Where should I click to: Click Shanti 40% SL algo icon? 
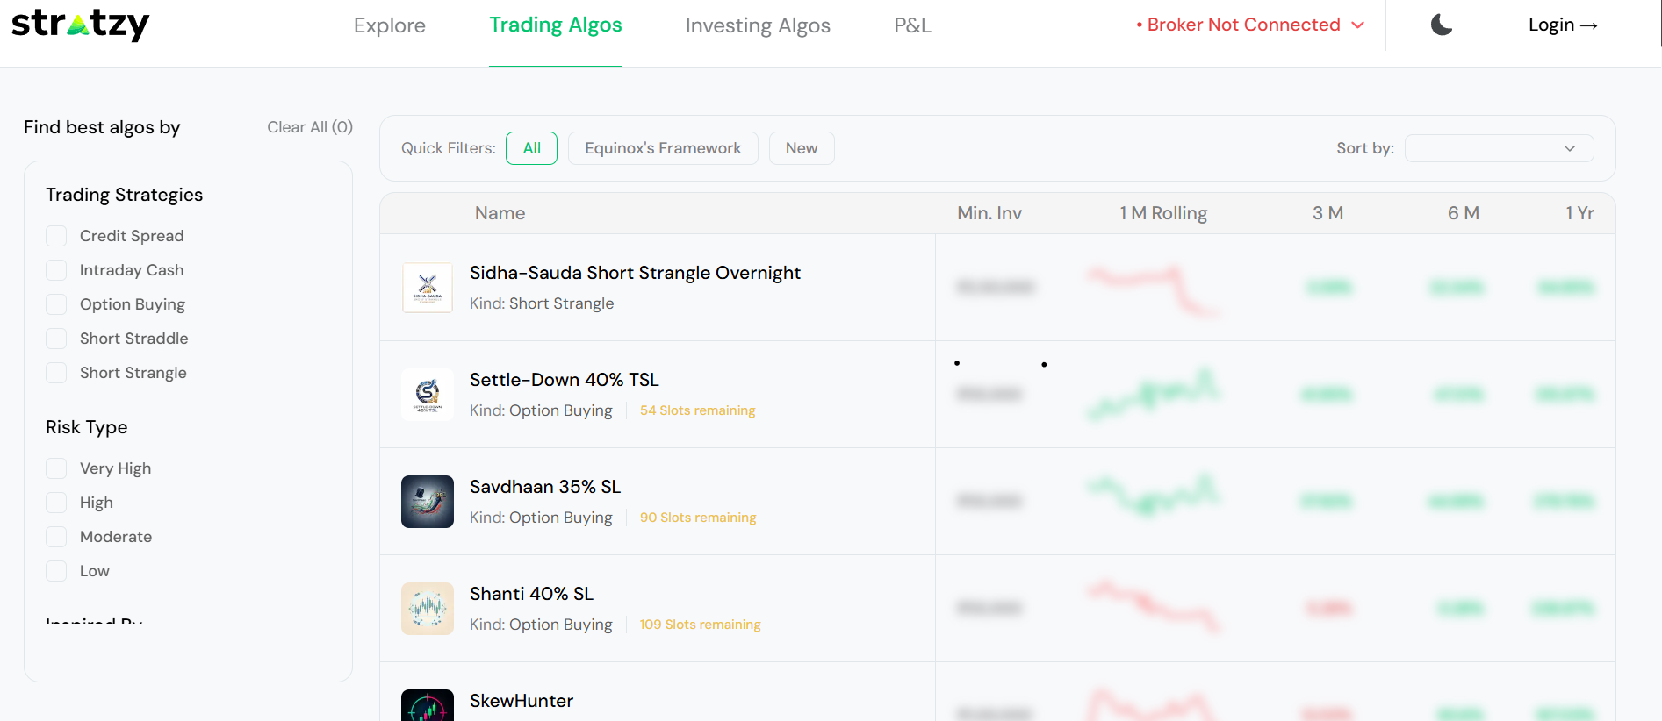click(x=428, y=609)
